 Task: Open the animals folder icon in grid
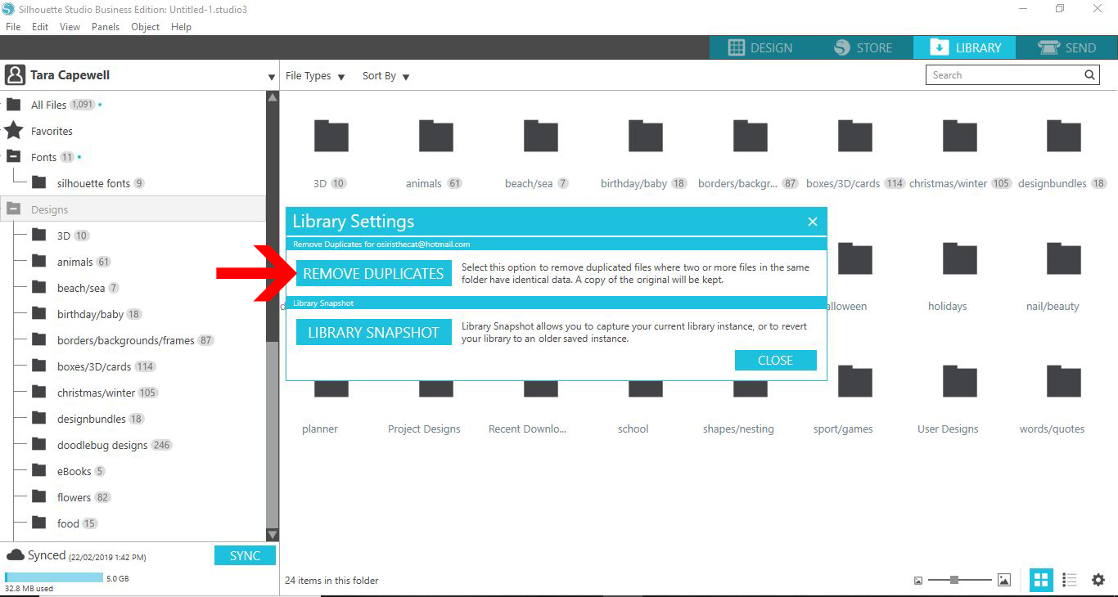coord(436,136)
